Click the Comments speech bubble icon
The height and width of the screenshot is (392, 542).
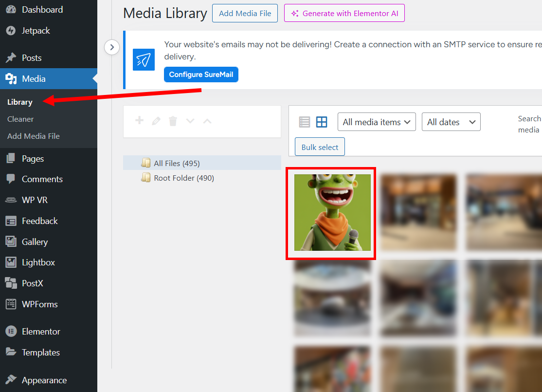tap(11, 179)
